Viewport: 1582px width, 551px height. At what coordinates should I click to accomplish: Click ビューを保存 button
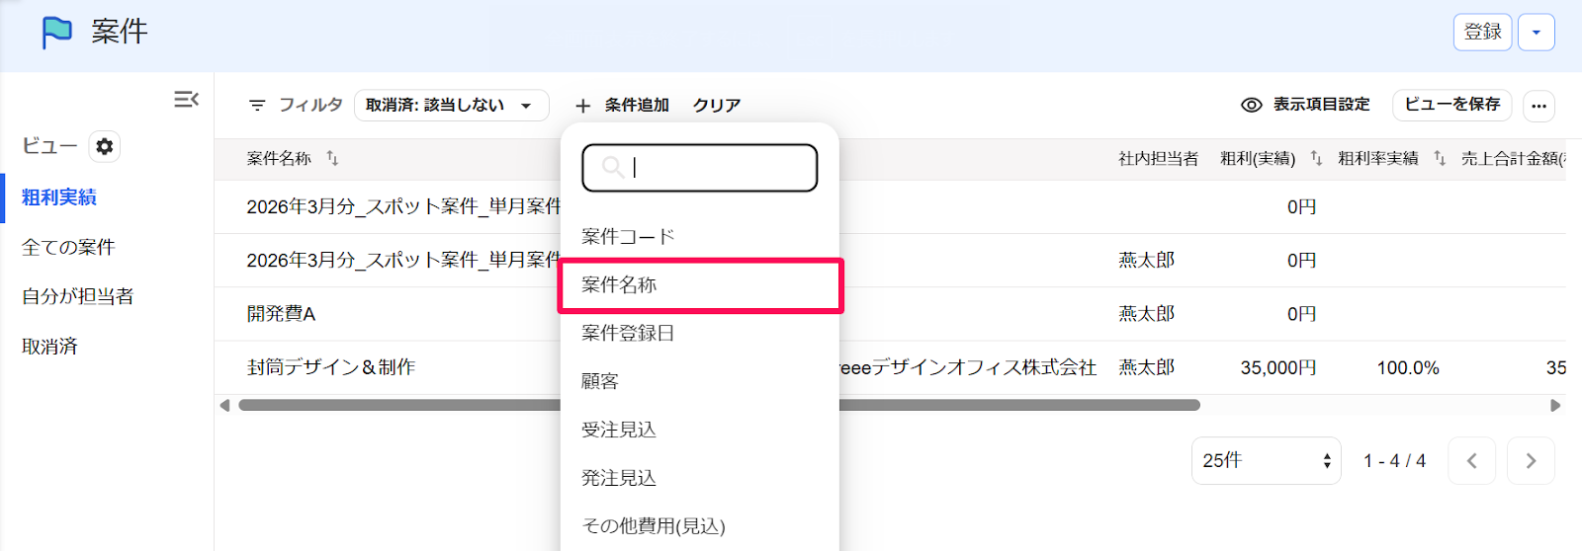click(x=1451, y=105)
